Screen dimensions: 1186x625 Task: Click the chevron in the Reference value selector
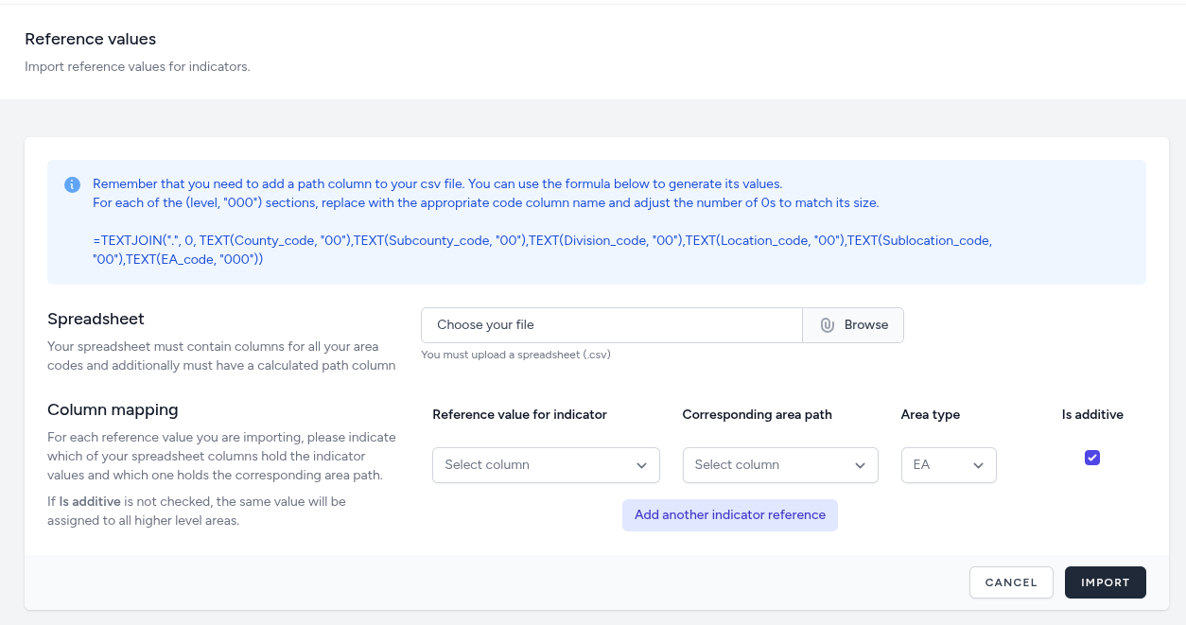(x=642, y=465)
